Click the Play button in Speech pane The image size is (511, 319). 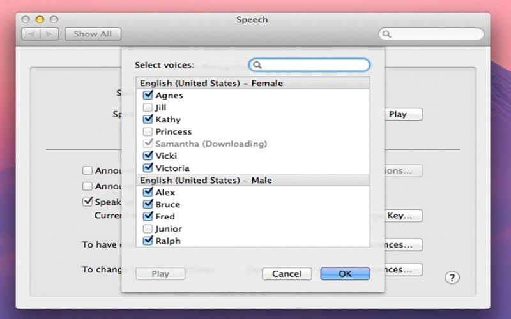tap(397, 114)
